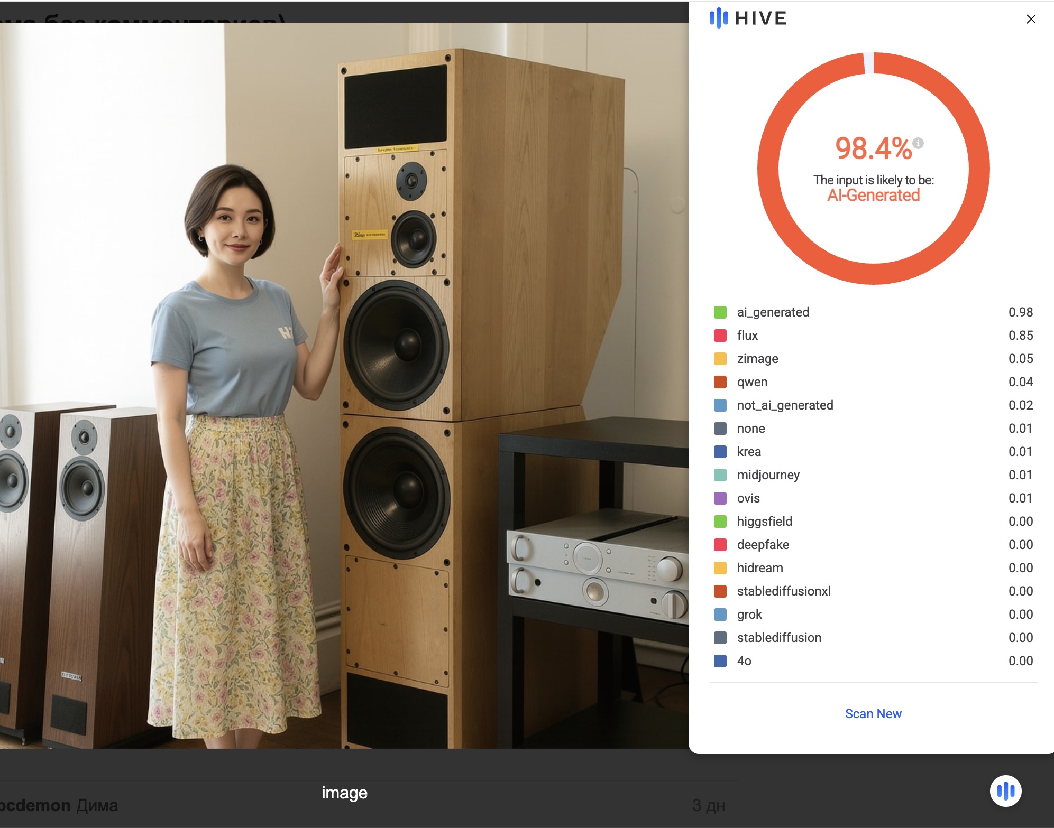The height and width of the screenshot is (828, 1054).
Task: Click the Hive logo icon in panel header
Action: tap(718, 18)
